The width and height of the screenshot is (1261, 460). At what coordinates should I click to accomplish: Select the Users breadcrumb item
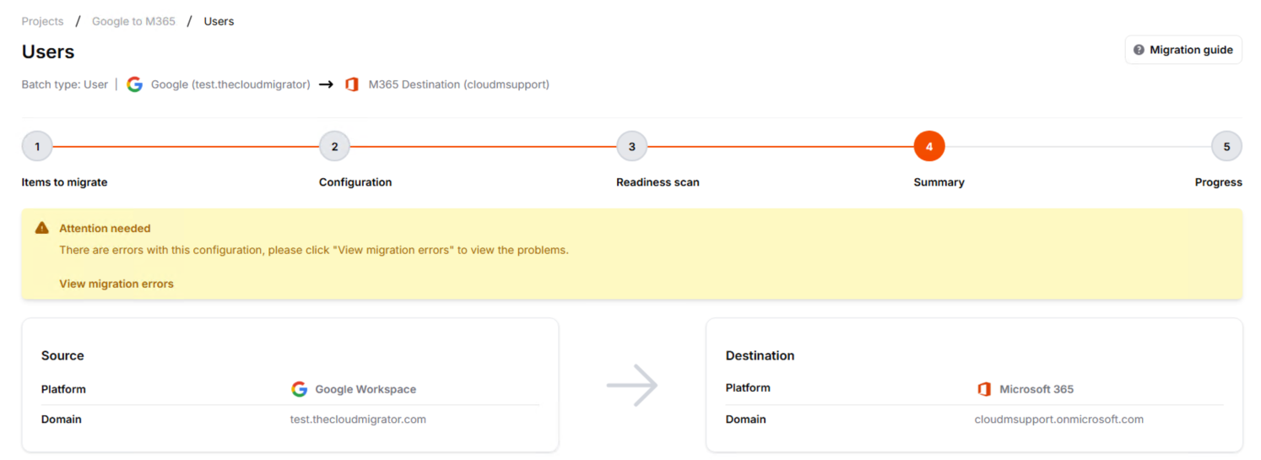[219, 21]
